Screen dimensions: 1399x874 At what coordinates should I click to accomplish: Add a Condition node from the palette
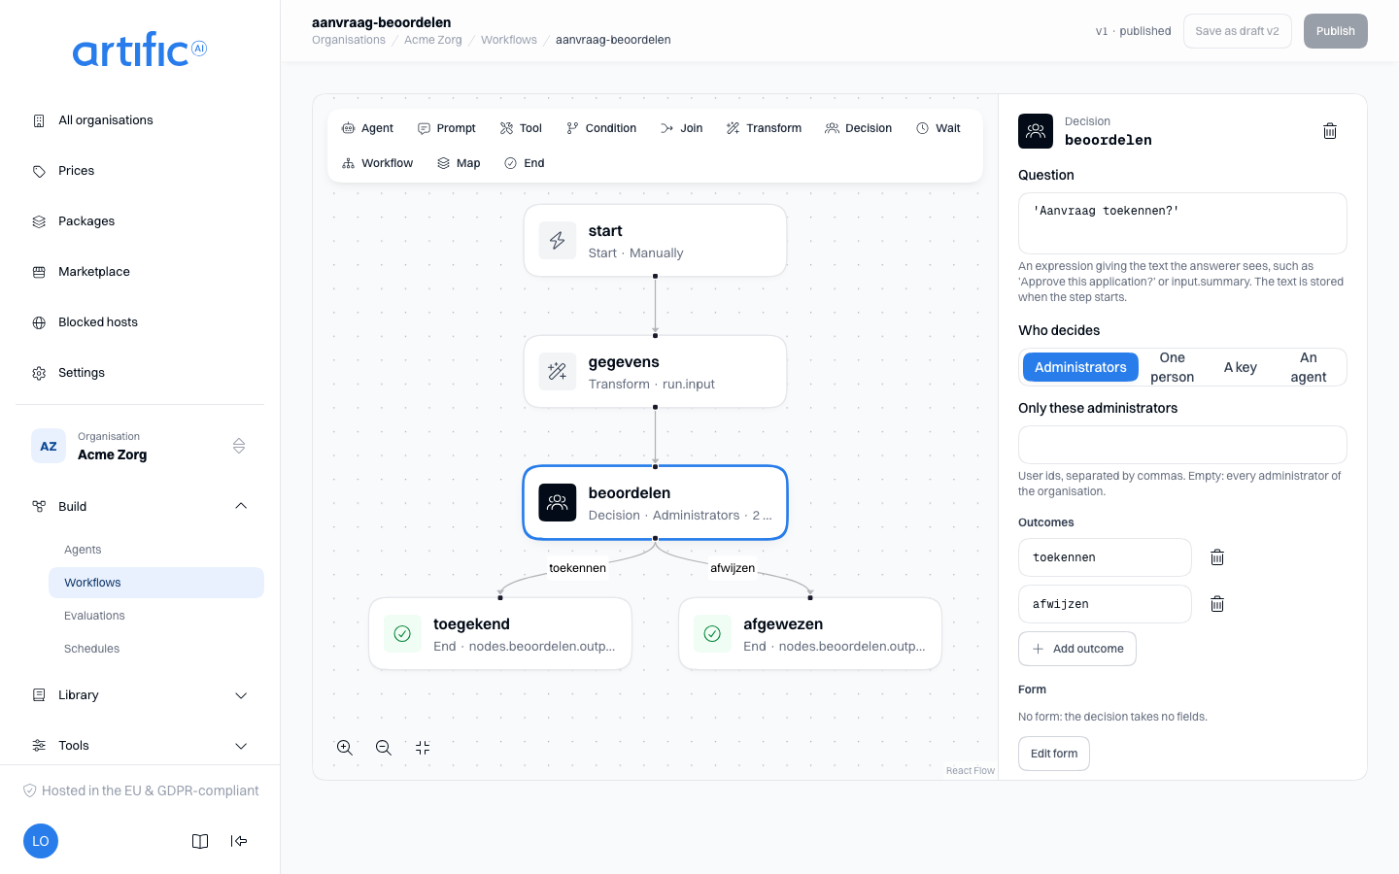coord(601,128)
